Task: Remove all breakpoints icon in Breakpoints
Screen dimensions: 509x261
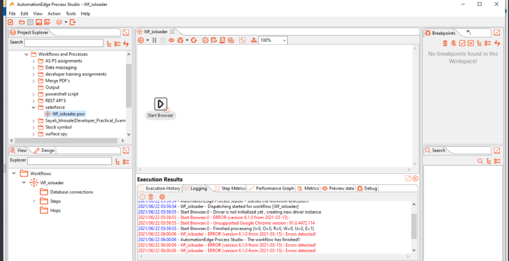Action: point(454,43)
